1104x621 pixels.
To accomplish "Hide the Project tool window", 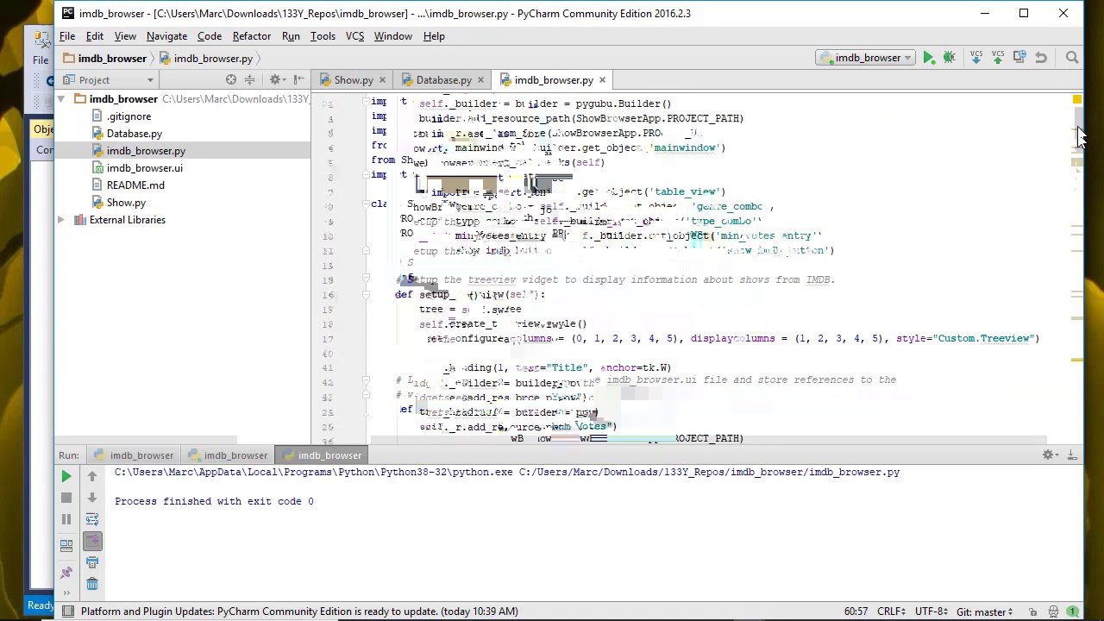I will [x=298, y=80].
